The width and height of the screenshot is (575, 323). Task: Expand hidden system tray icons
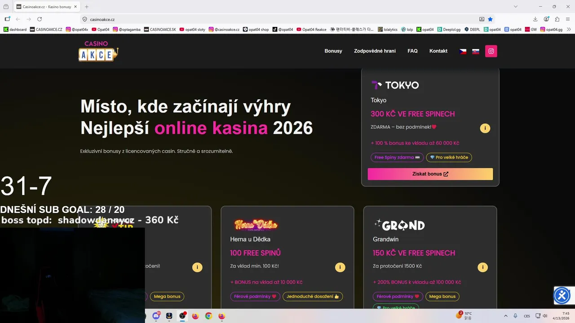pyautogui.click(x=506, y=316)
